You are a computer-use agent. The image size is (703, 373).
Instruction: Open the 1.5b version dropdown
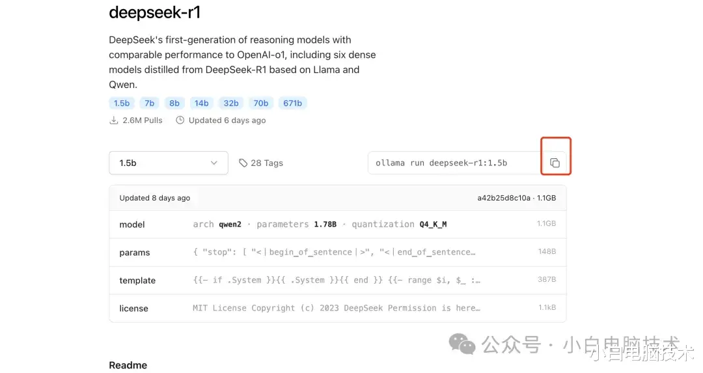tap(169, 163)
